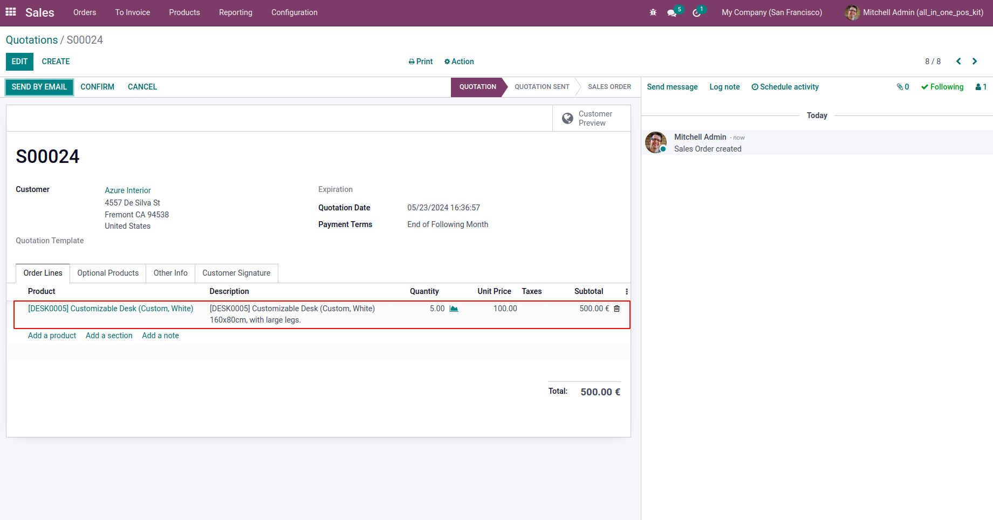Click Add a section link
This screenshot has width=993, height=520.
click(109, 336)
